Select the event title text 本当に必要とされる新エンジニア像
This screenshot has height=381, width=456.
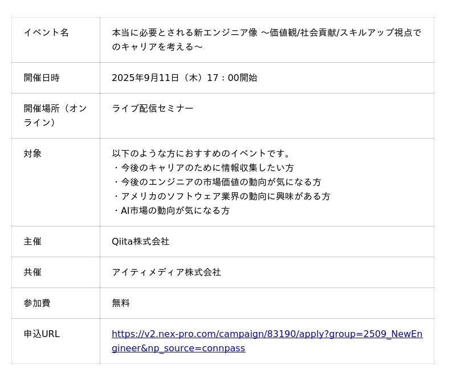pos(185,33)
